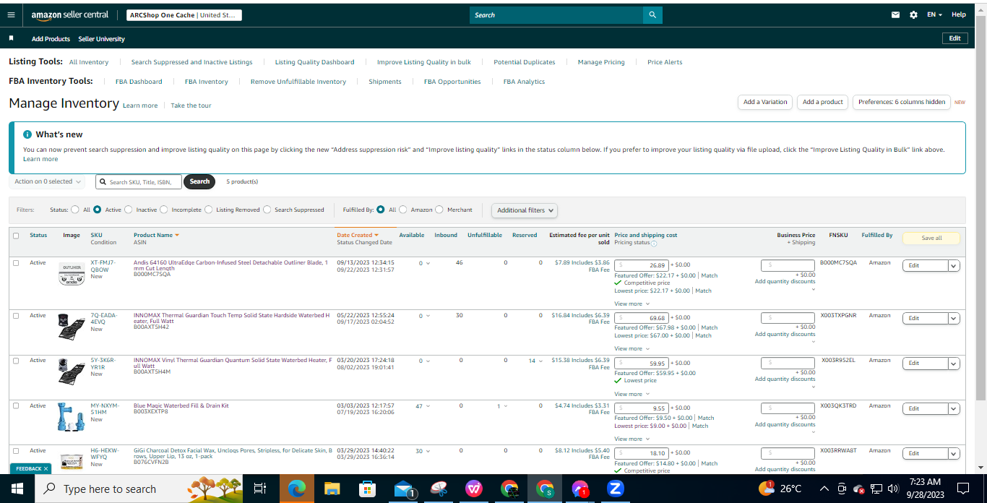Select the Listing Removed status filter
Viewport: 987px width, 503px height.
(x=208, y=210)
